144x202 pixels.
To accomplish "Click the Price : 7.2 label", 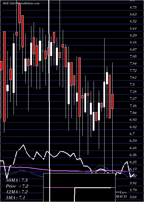I will 17,186.
